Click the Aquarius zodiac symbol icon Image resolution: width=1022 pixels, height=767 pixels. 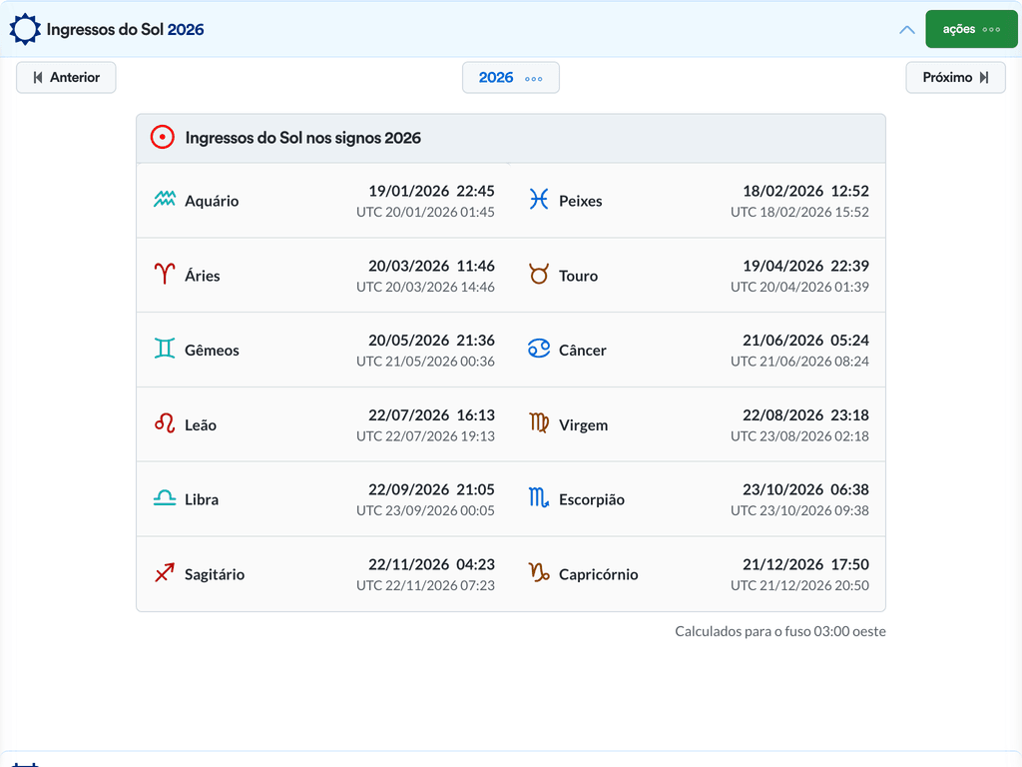[x=165, y=200]
